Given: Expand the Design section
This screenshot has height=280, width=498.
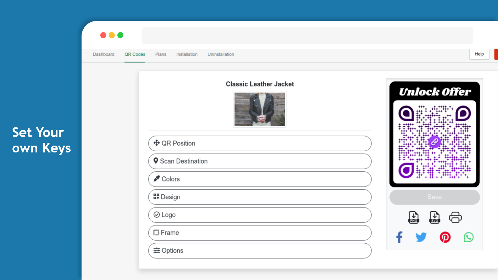Looking at the screenshot, I should 260,197.
